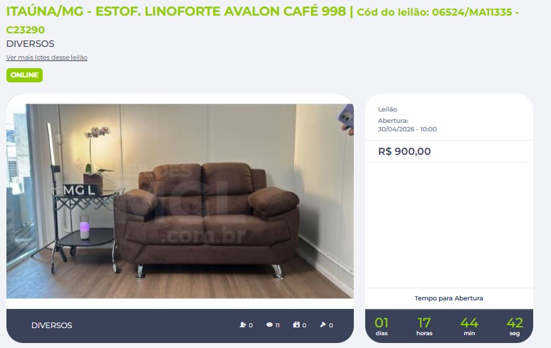Viewport: 551px width, 348px height.
Task: Click the C23290 code on second title line
Action: (26, 30)
